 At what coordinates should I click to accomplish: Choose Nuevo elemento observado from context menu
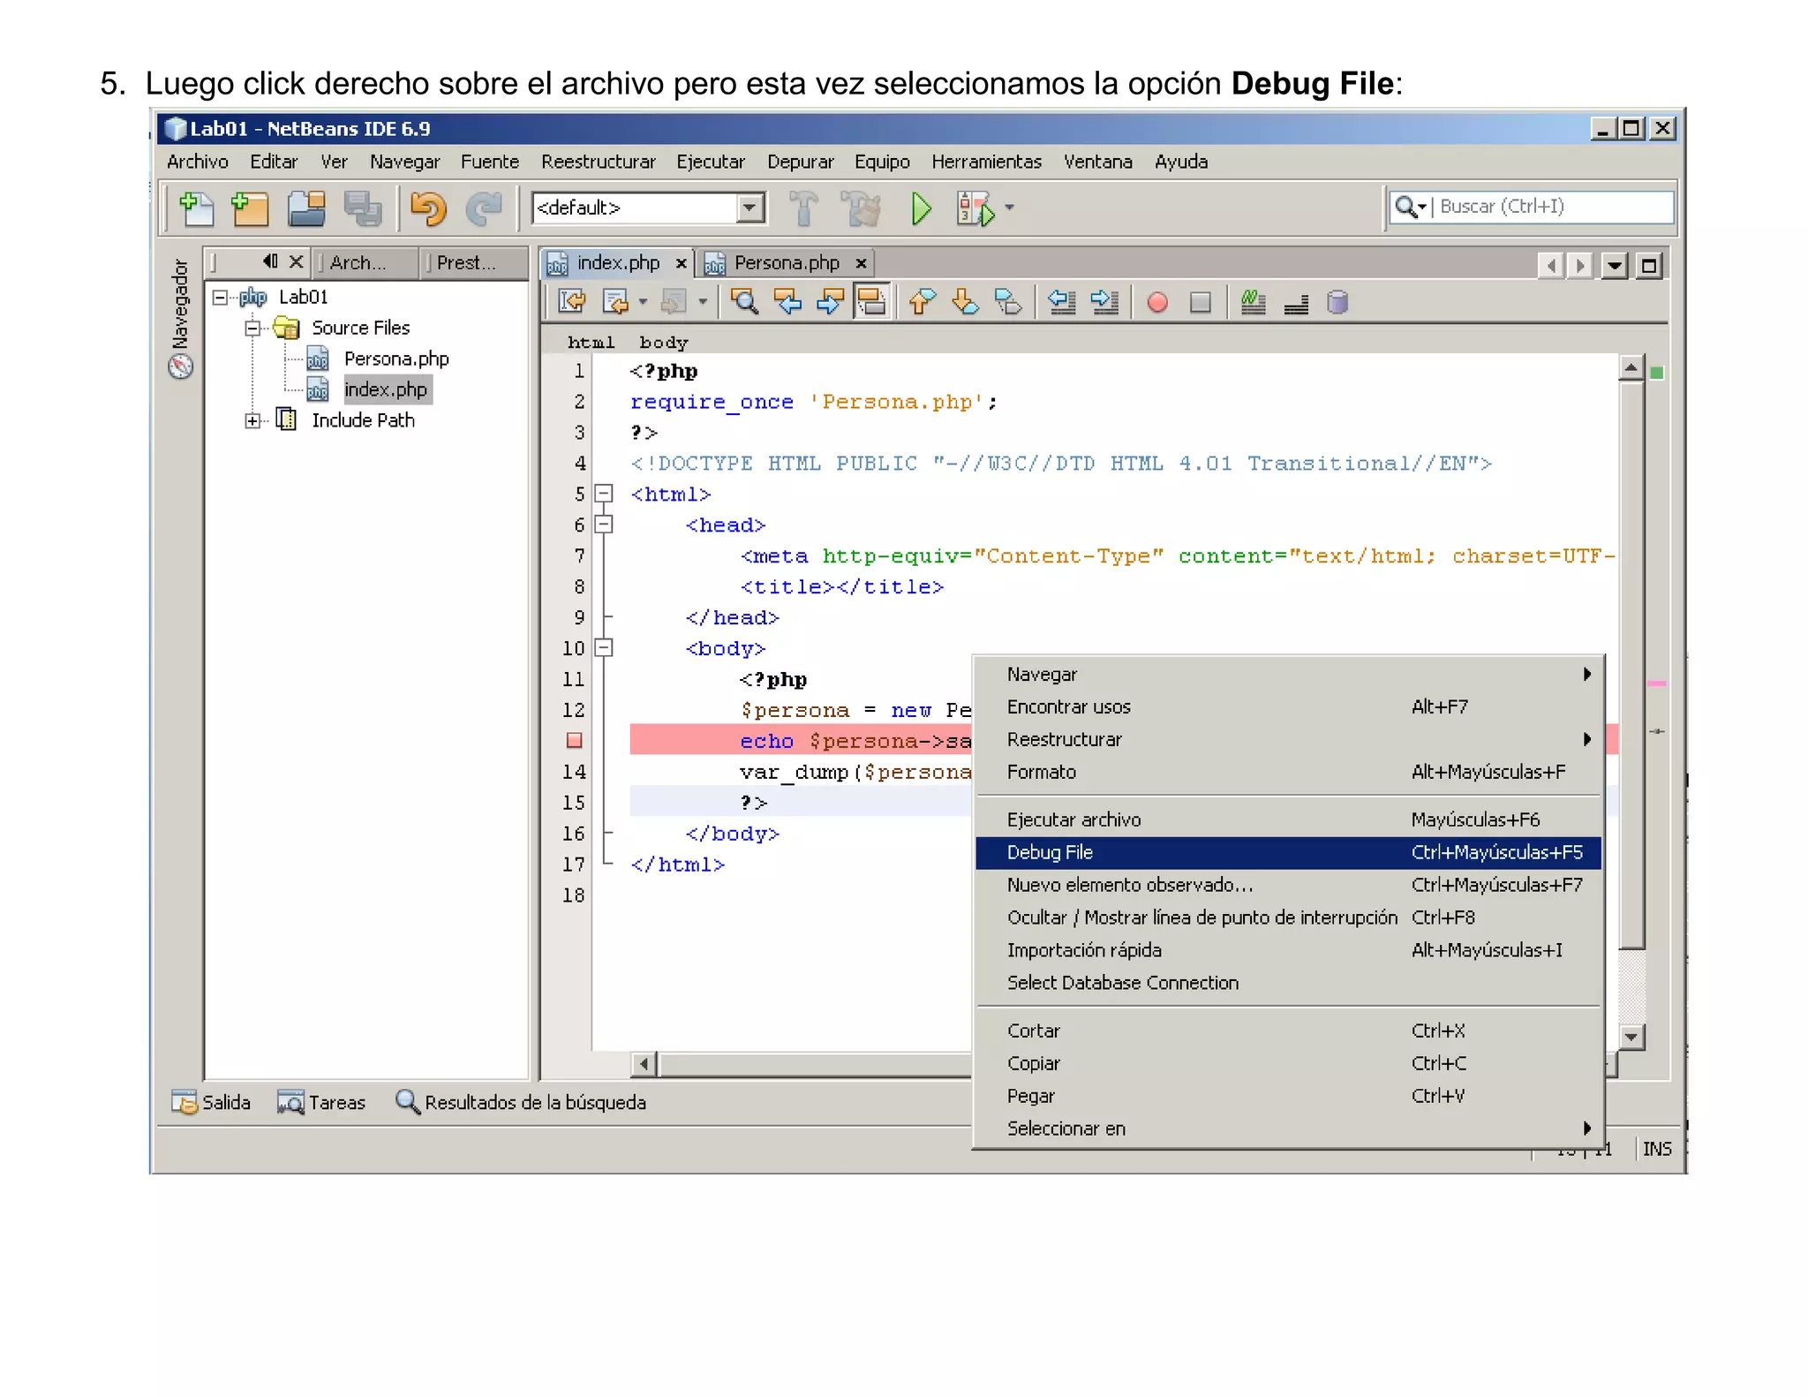pos(1288,886)
